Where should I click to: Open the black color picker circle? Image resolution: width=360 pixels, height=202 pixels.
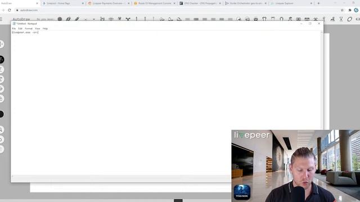point(1,114)
